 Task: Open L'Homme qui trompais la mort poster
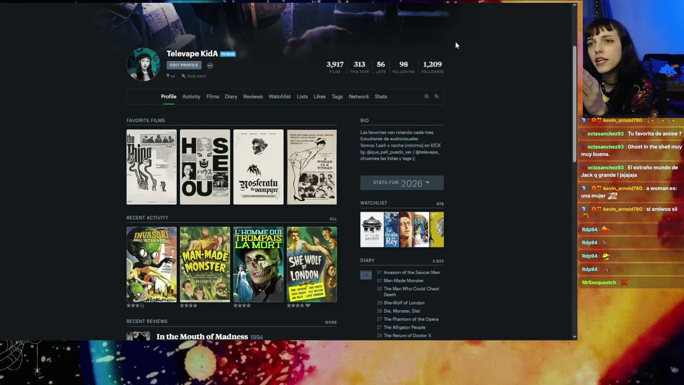[x=259, y=264]
